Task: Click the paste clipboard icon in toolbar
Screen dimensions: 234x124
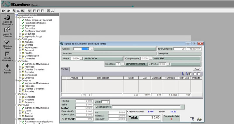Action: tap(22, 11)
